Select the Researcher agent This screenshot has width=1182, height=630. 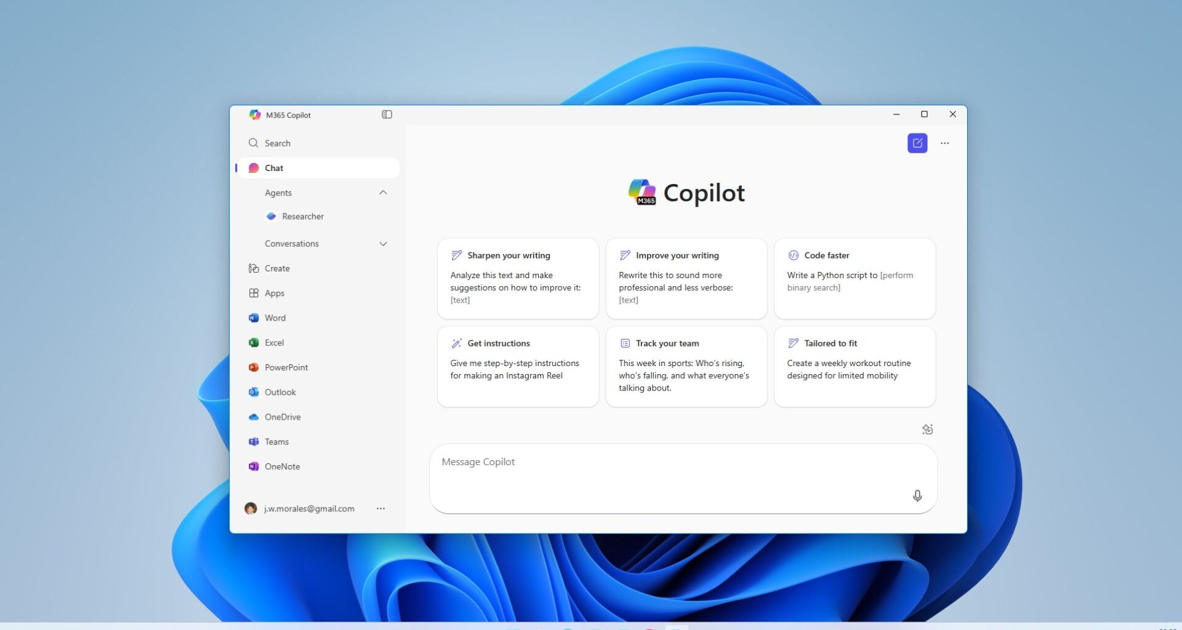click(302, 216)
